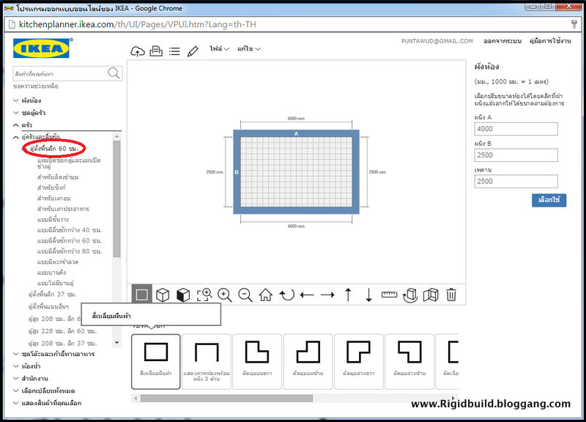586x422 pixels.
Task: Expand the ห้องน้ำ category
Action: (31, 366)
